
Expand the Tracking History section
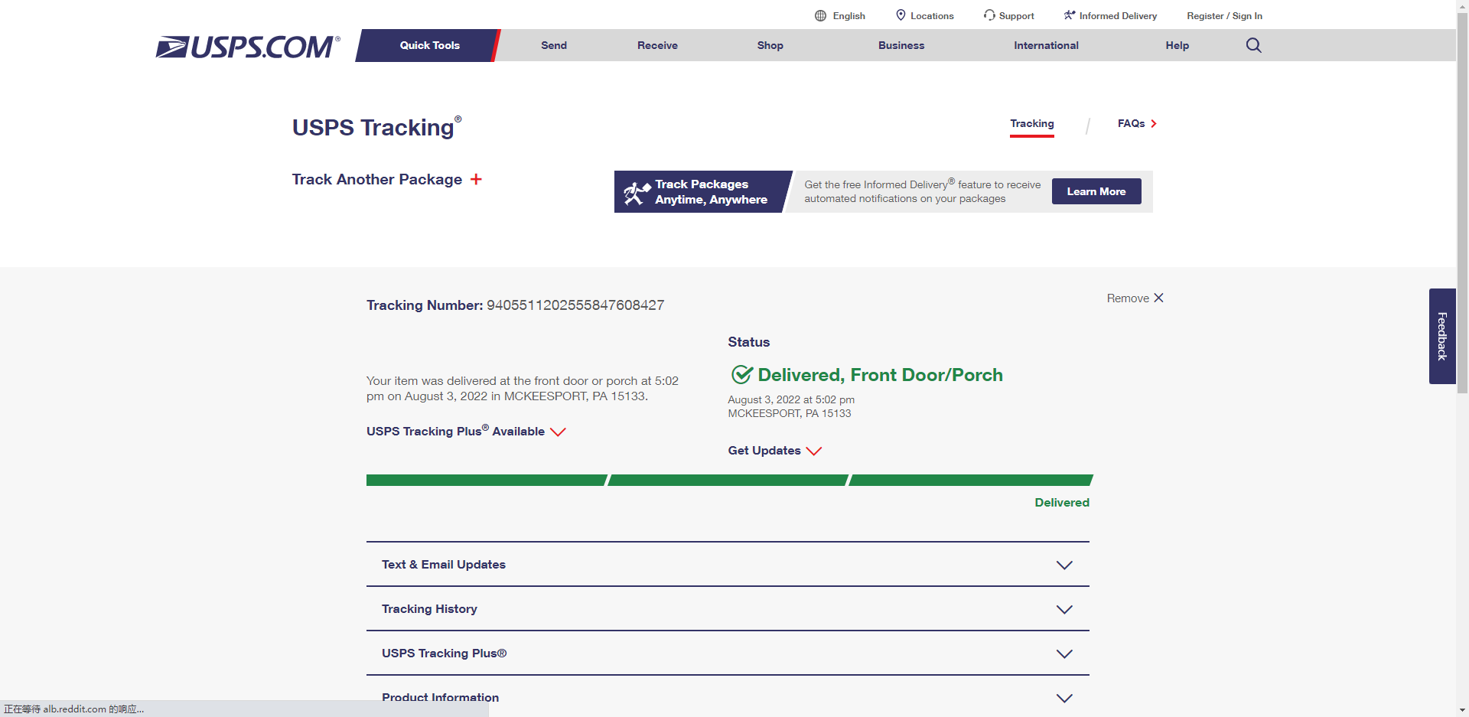click(1063, 609)
